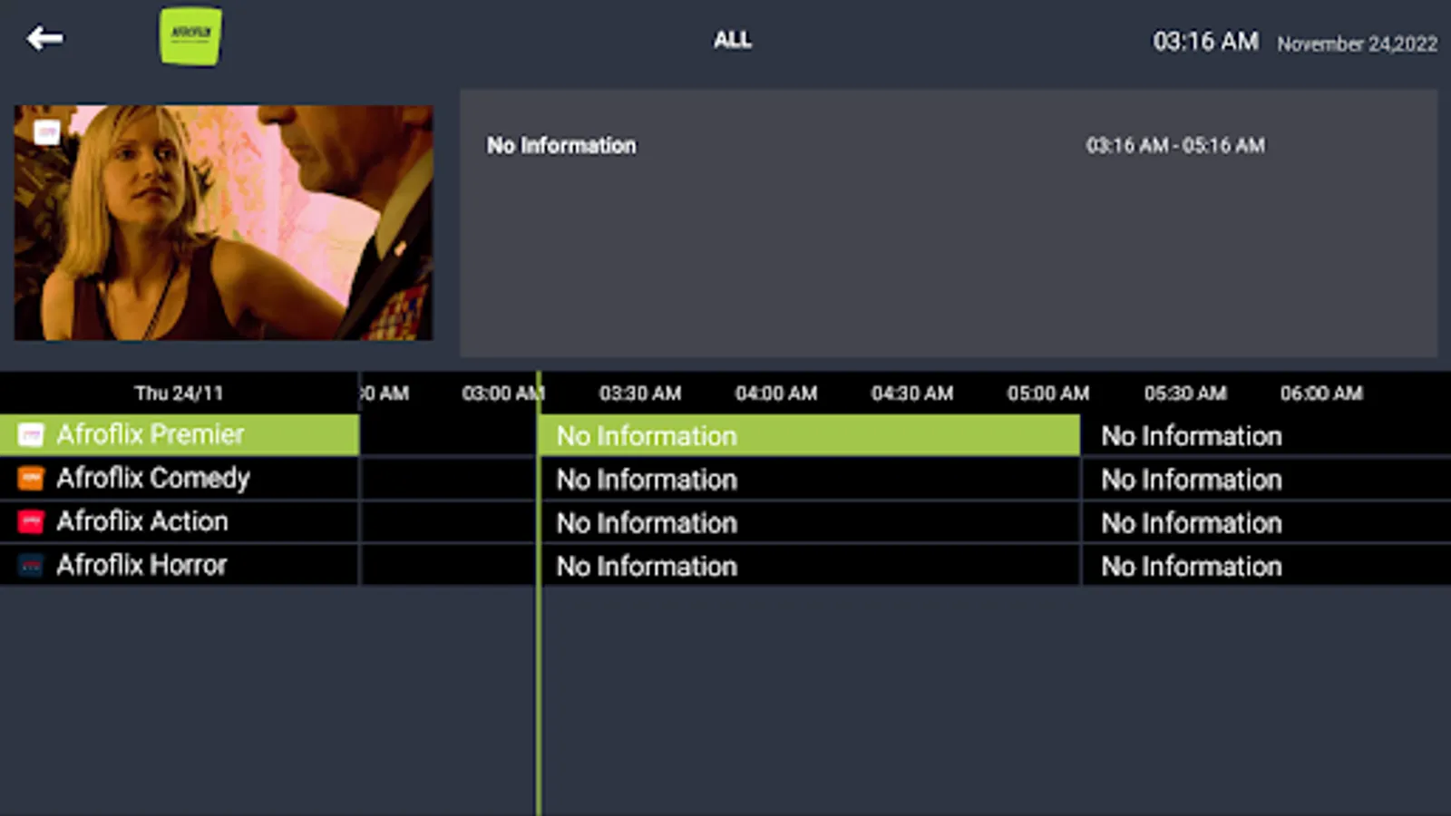
Task: Select Afroflix Action current program slot
Action: [810, 522]
